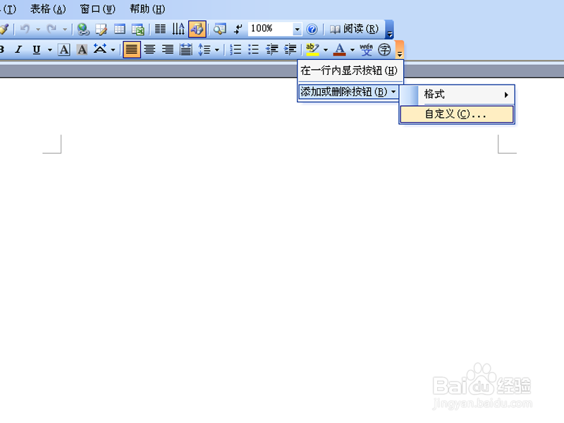Toggle Italic formatting

[18, 49]
